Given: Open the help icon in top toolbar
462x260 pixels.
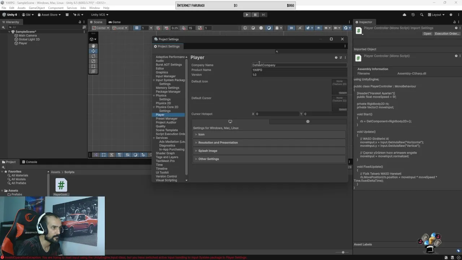Looking at the screenshot, I should (451, 15).
